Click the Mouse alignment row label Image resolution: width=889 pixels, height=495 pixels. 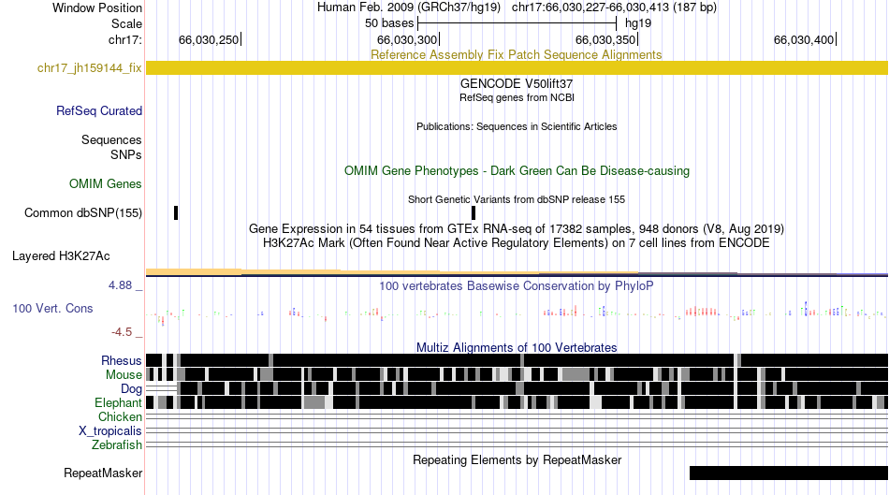[x=124, y=375]
